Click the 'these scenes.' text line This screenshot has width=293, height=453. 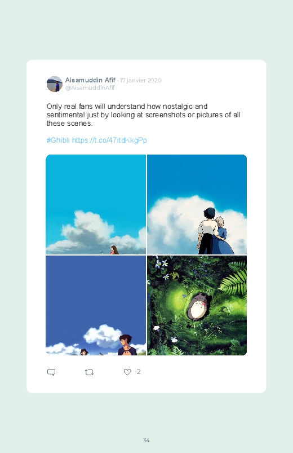click(x=69, y=124)
